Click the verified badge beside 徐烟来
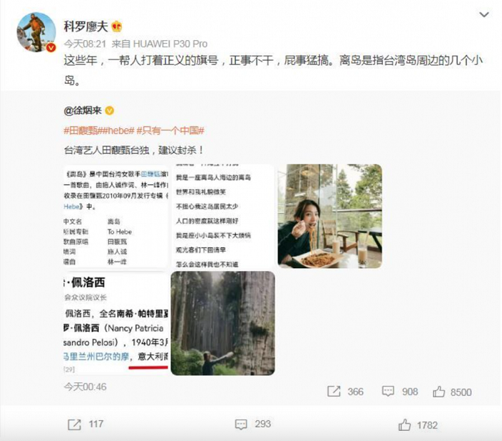502x441 pixels. (x=110, y=110)
